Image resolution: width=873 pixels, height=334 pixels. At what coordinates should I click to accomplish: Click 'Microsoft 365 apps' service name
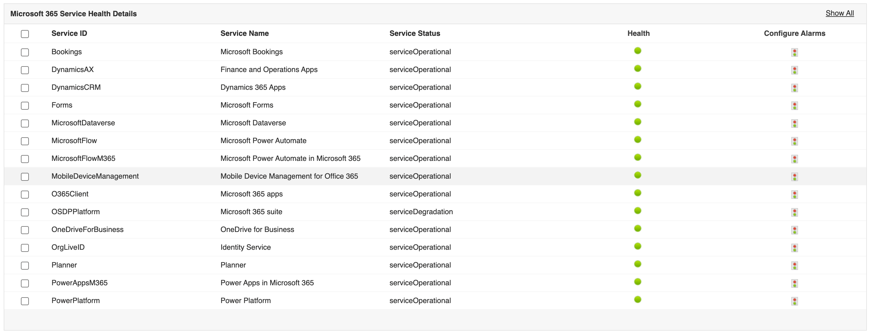pyautogui.click(x=252, y=194)
